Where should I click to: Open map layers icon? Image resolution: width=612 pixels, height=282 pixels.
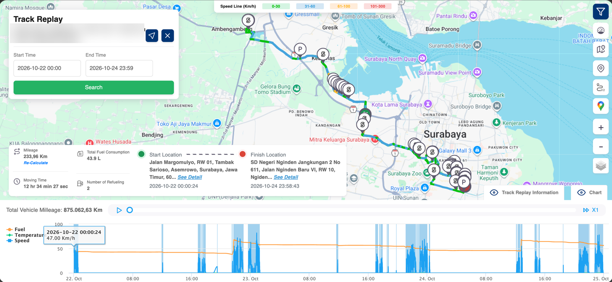pos(601,166)
